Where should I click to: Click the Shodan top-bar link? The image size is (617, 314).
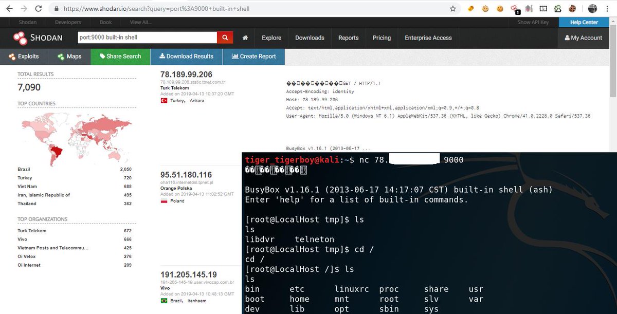(x=28, y=22)
